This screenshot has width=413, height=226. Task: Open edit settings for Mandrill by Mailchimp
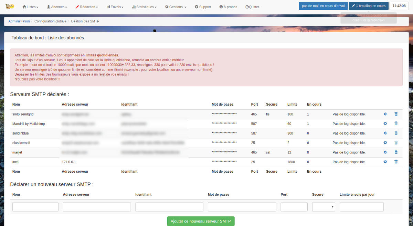pos(385,123)
